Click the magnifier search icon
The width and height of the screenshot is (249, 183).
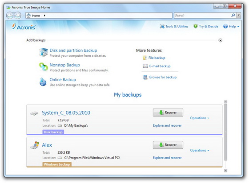pos(233,16)
